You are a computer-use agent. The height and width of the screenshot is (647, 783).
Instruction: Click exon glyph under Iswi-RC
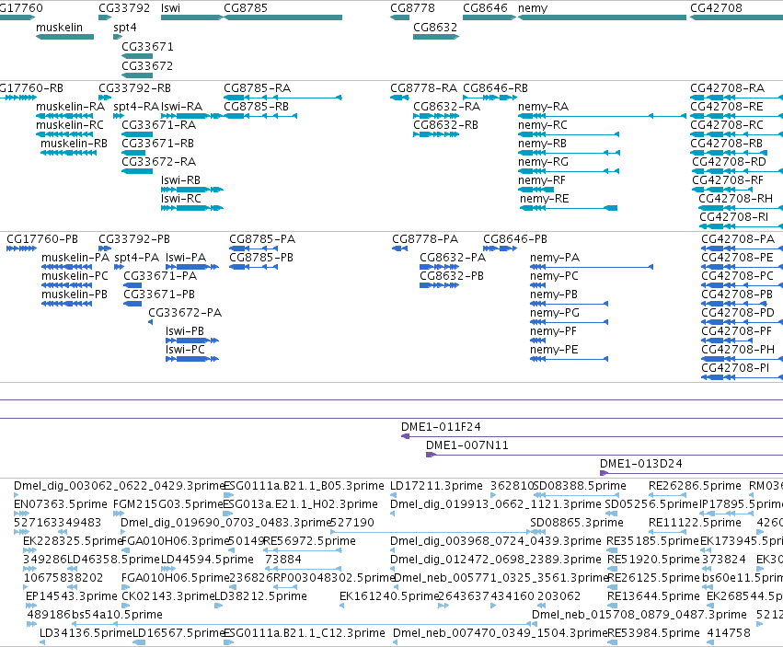click(x=192, y=208)
